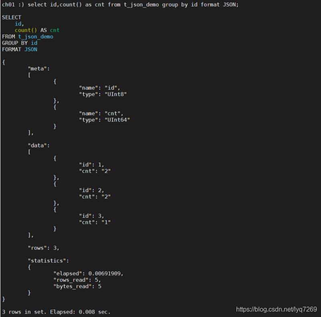The height and width of the screenshot is (317, 321).
Task: Click the line "type": "UInt8"
Action: [103, 94]
